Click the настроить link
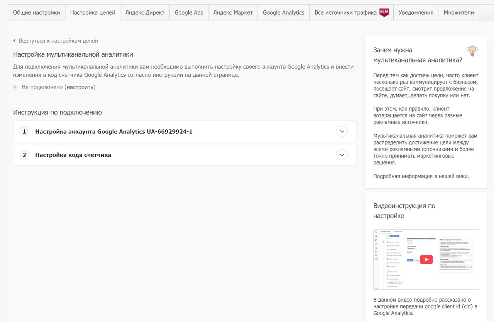 [80, 87]
